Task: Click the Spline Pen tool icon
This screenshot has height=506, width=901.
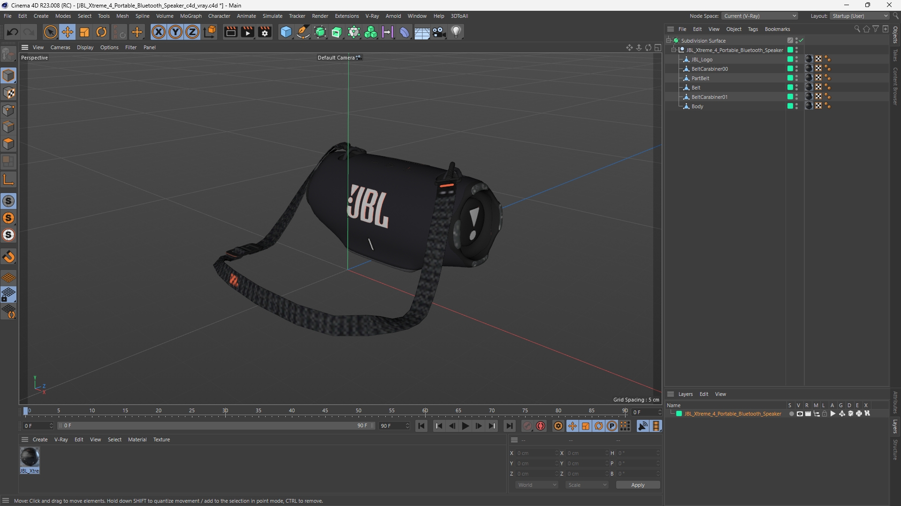Action: coord(303,32)
